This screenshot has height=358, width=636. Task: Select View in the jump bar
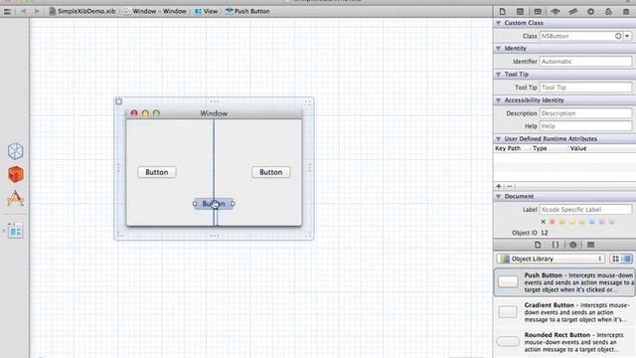pos(207,11)
